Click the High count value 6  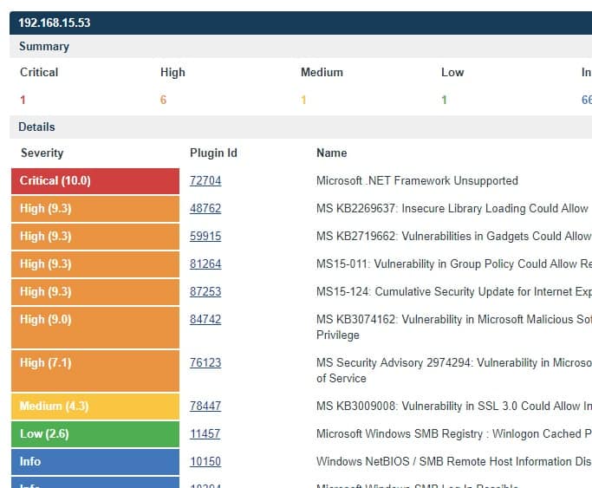[163, 100]
